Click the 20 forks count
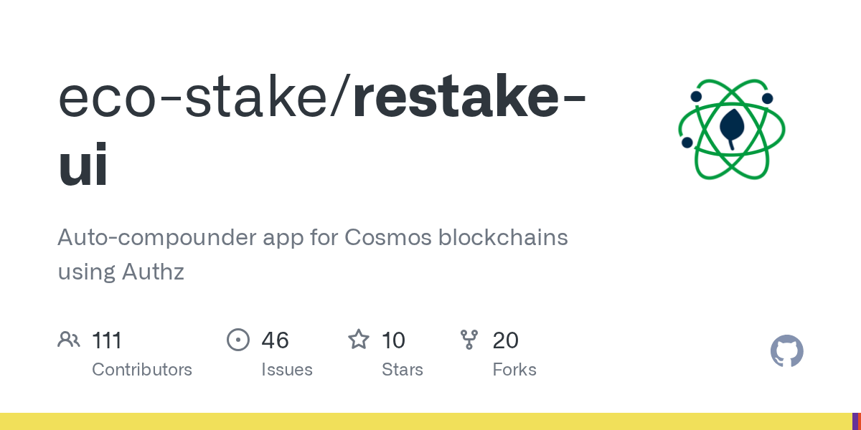 tap(506, 340)
